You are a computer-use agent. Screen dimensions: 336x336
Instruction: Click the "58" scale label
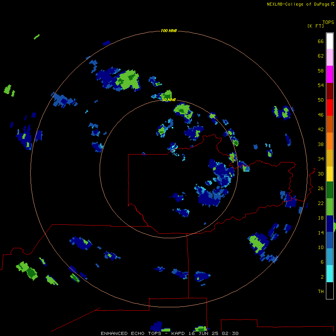pyautogui.click(x=321, y=71)
